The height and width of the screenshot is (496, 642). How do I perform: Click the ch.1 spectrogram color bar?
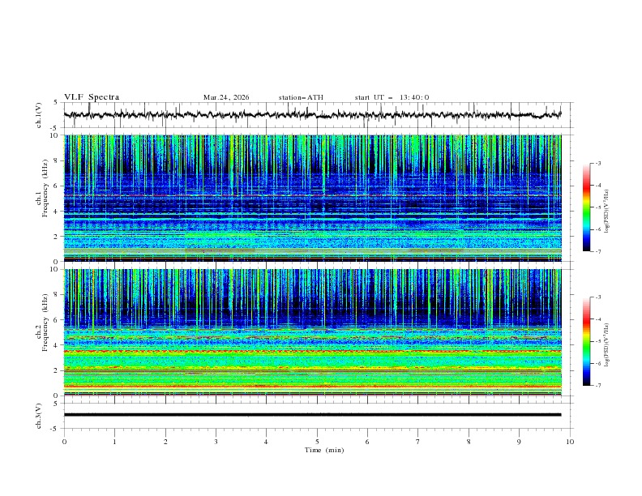tap(587, 207)
